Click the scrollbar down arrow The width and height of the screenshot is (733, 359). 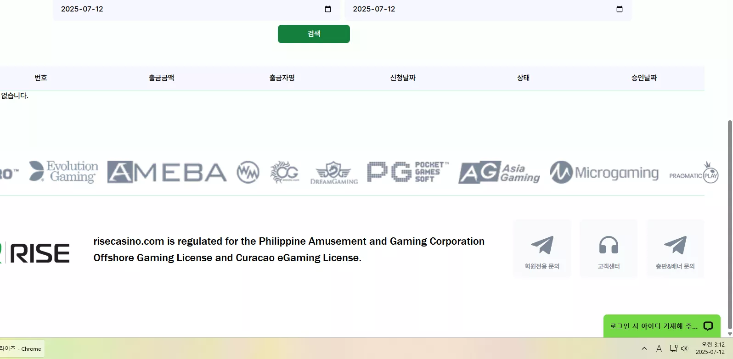(730, 334)
